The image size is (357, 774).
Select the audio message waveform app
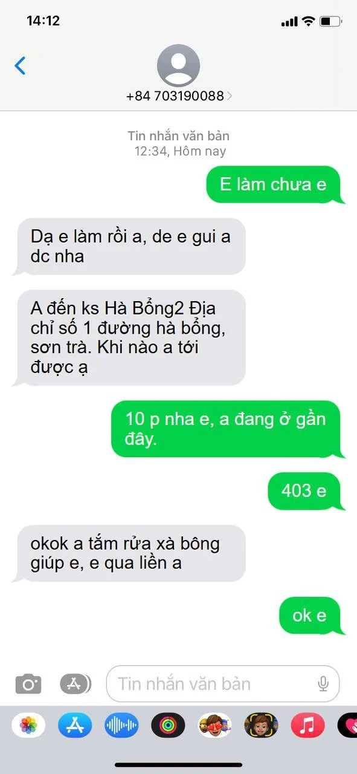click(121, 725)
